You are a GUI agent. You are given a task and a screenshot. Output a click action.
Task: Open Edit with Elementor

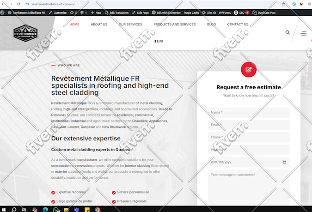point(166,12)
